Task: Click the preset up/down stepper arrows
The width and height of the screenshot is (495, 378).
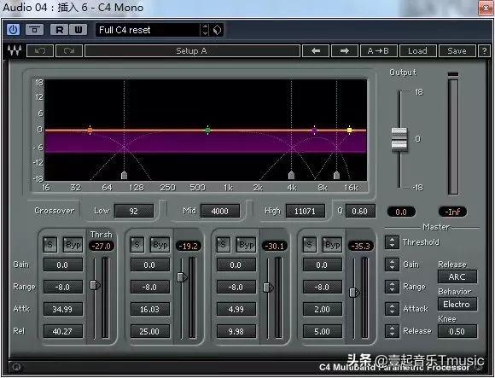Action: pyautogui.click(x=205, y=30)
